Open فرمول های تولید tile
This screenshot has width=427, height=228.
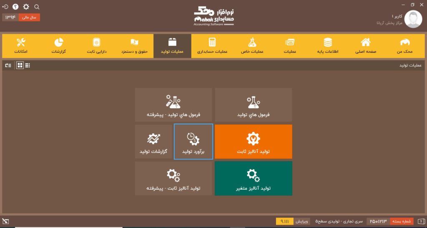tap(253, 105)
